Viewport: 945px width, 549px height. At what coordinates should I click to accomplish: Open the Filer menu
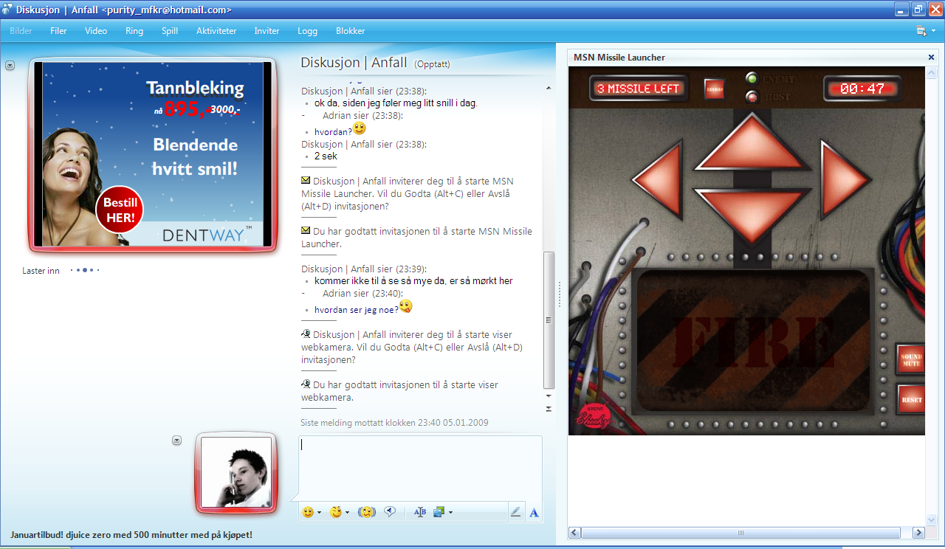pos(58,31)
